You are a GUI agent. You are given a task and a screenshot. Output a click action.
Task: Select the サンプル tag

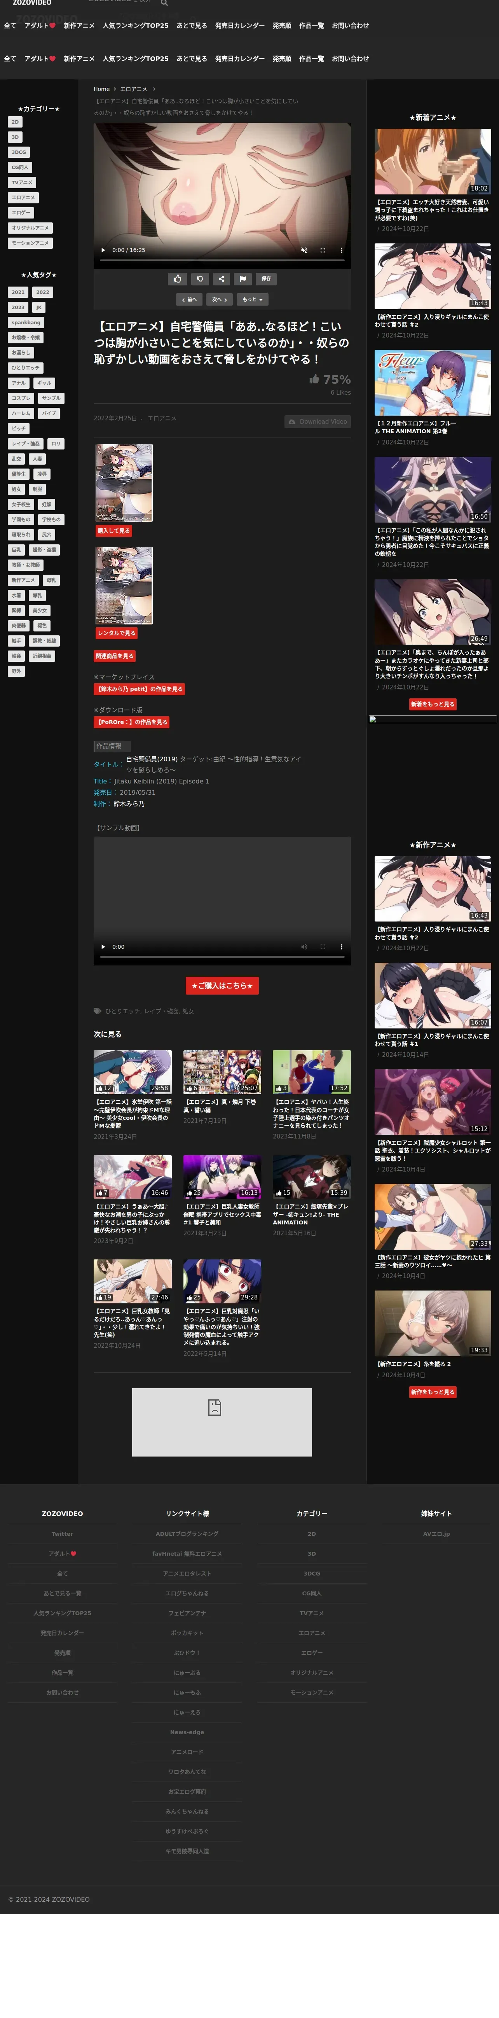[51, 398]
